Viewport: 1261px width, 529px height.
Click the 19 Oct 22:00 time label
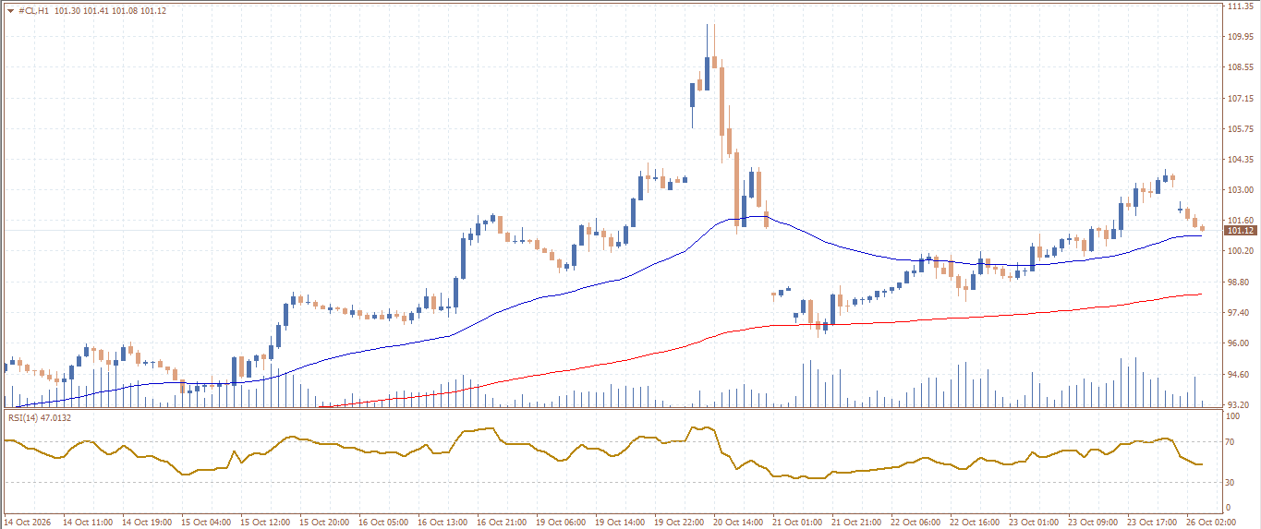click(x=679, y=522)
